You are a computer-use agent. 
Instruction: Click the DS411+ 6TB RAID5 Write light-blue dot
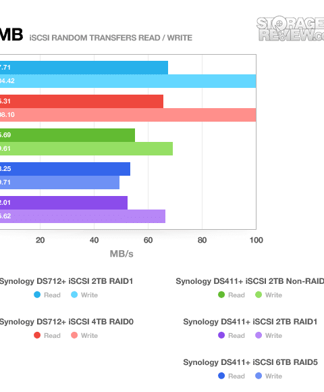click(259, 376)
